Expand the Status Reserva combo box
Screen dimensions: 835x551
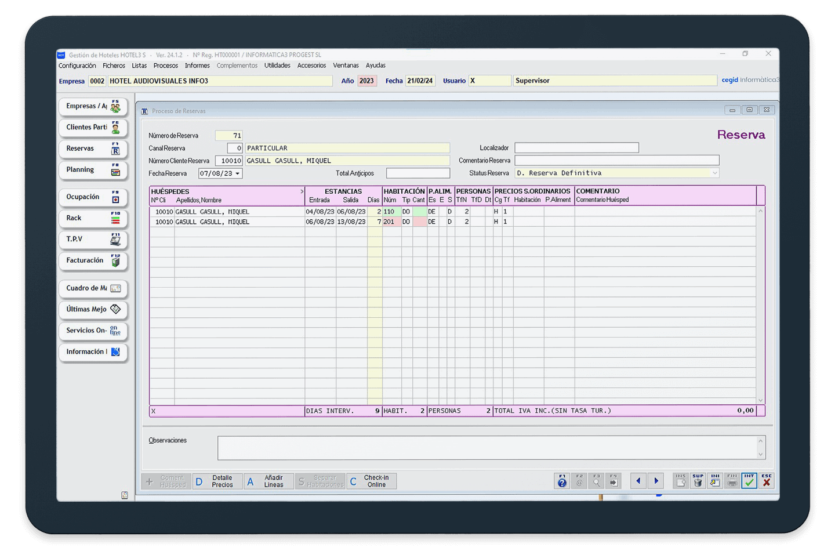click(x=714, y=173)
